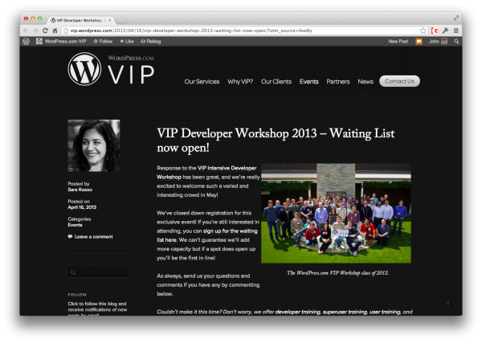Go to the browser home icon
The image size is (482, 343).
[55, 31]
